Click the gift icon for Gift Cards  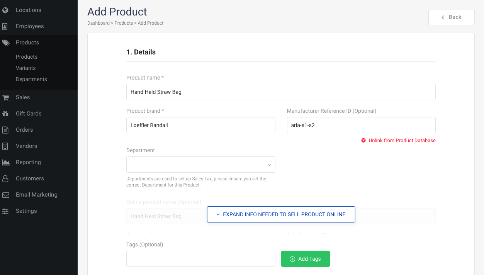(x=5, y=114)
